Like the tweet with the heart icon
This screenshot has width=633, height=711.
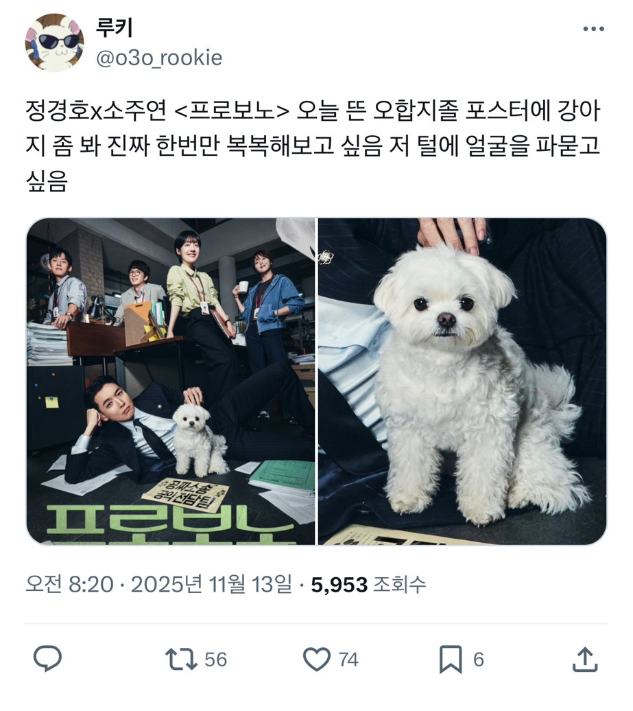pyautogui.click(x=317, y=660)
